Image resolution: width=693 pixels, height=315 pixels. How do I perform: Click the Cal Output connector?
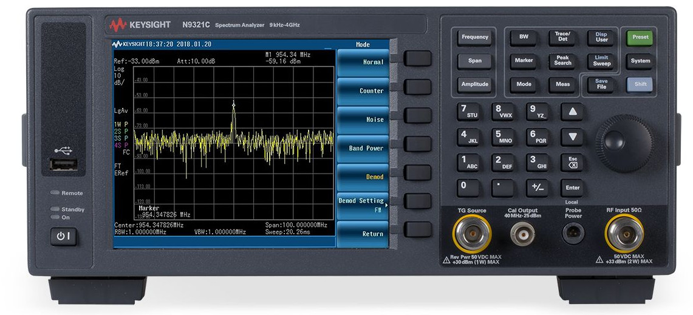tap(522, 234)
